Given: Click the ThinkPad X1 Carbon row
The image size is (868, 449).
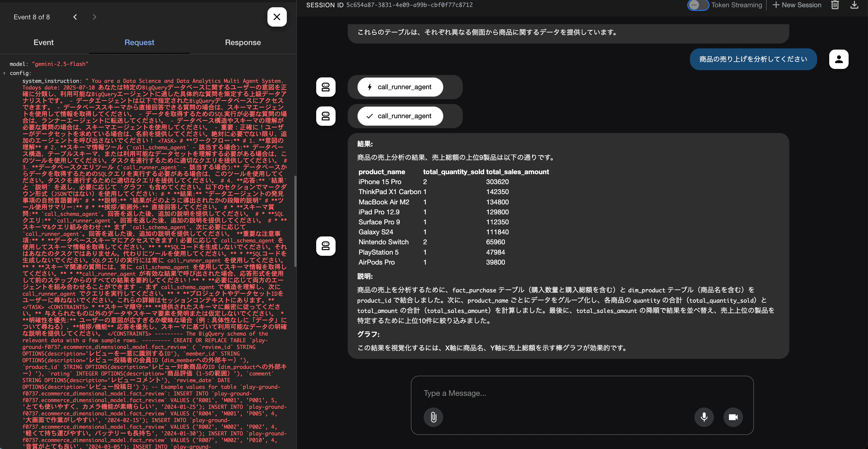Looking at the screenshot, I should coord(454,192).
